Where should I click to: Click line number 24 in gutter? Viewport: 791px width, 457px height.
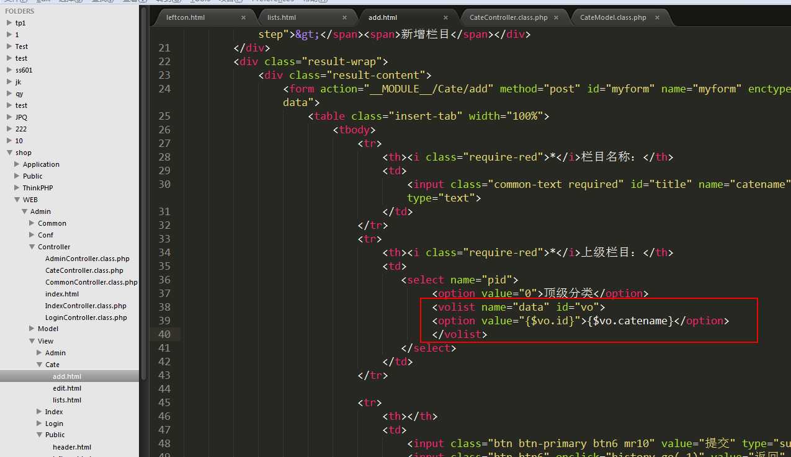click(164, 89)
